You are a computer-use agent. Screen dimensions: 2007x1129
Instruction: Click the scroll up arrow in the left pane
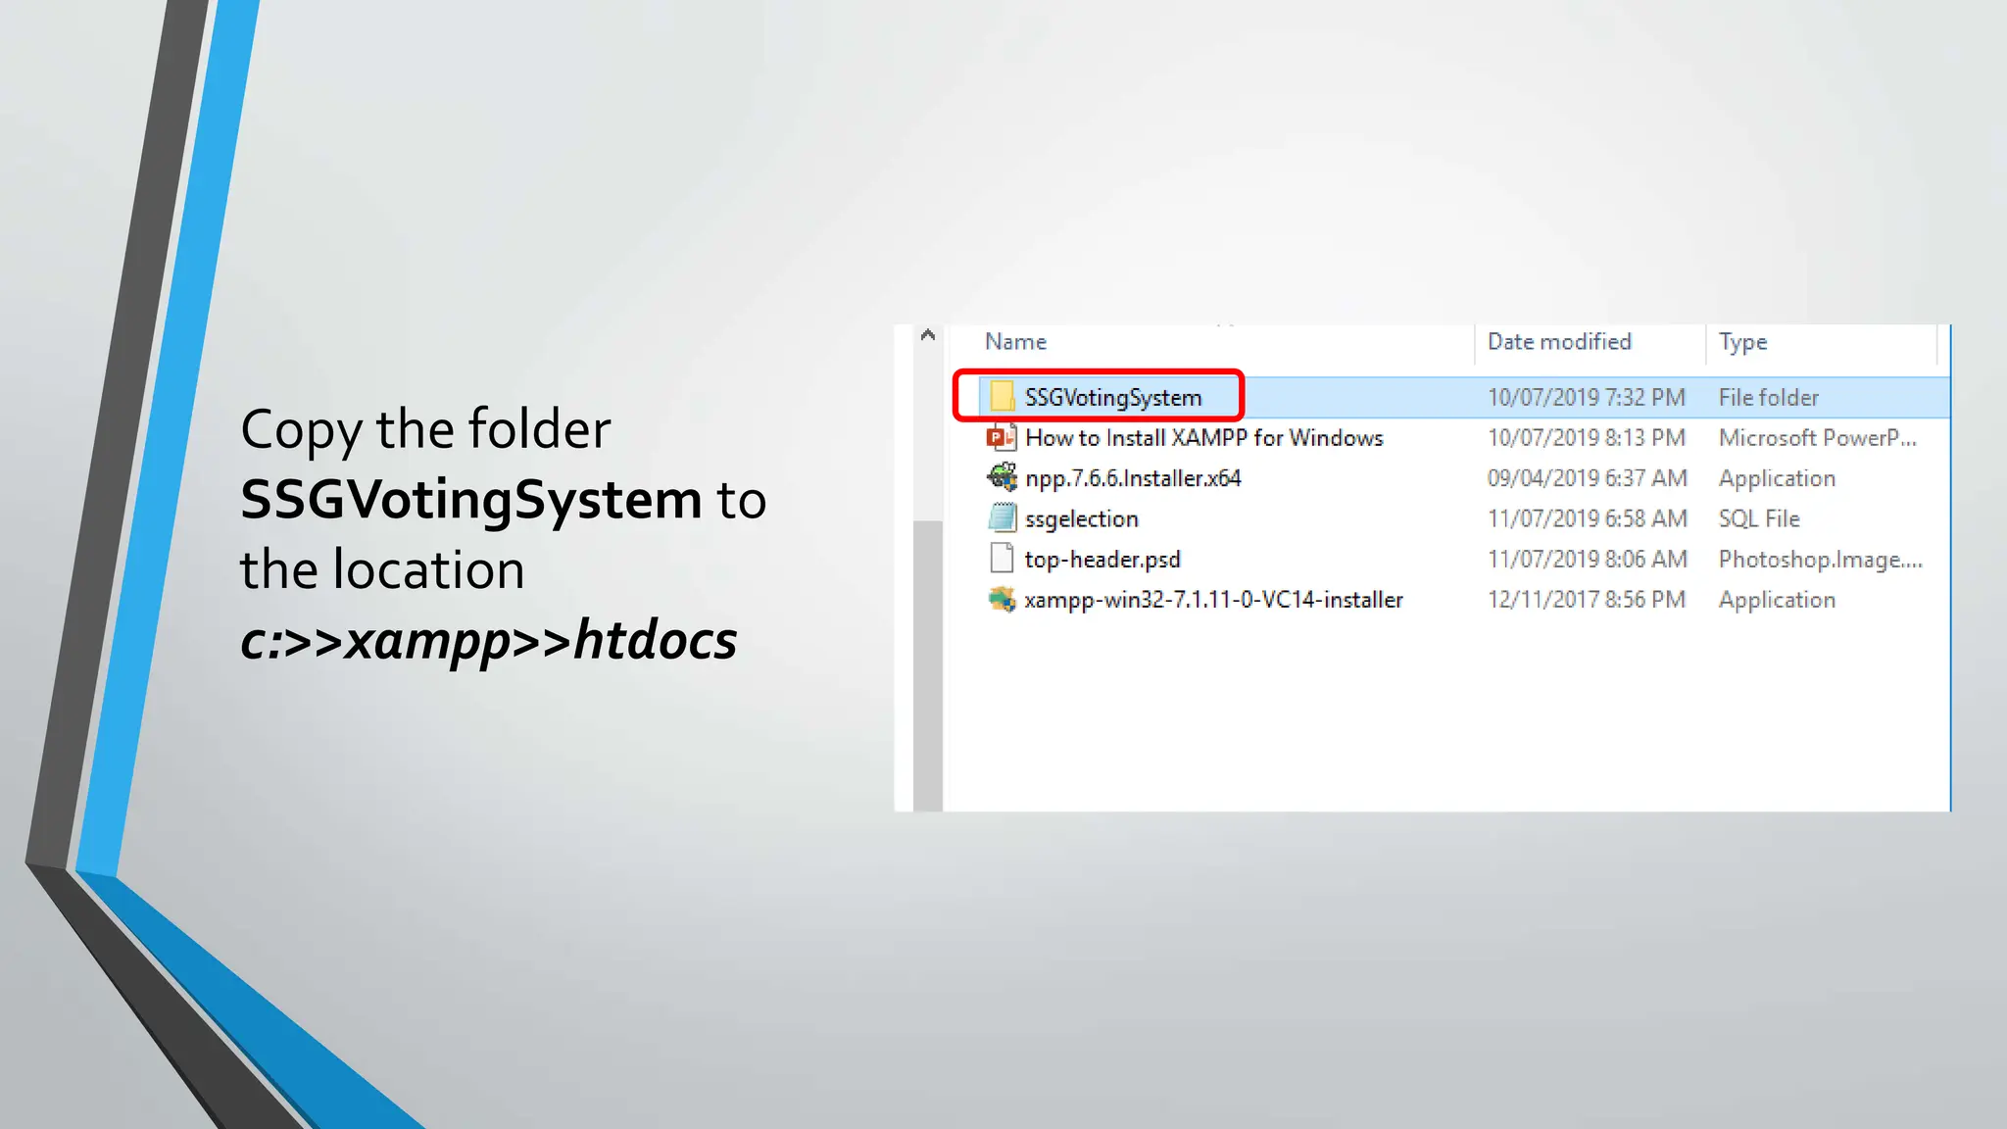(928, 335)
